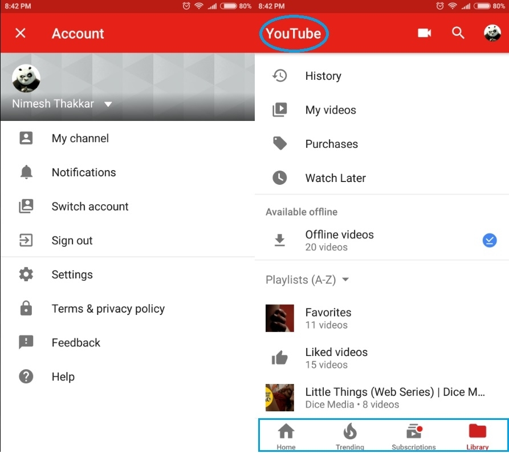
Task: Open the Little Things playlist thumbnail
Action: tap(280, 398)
